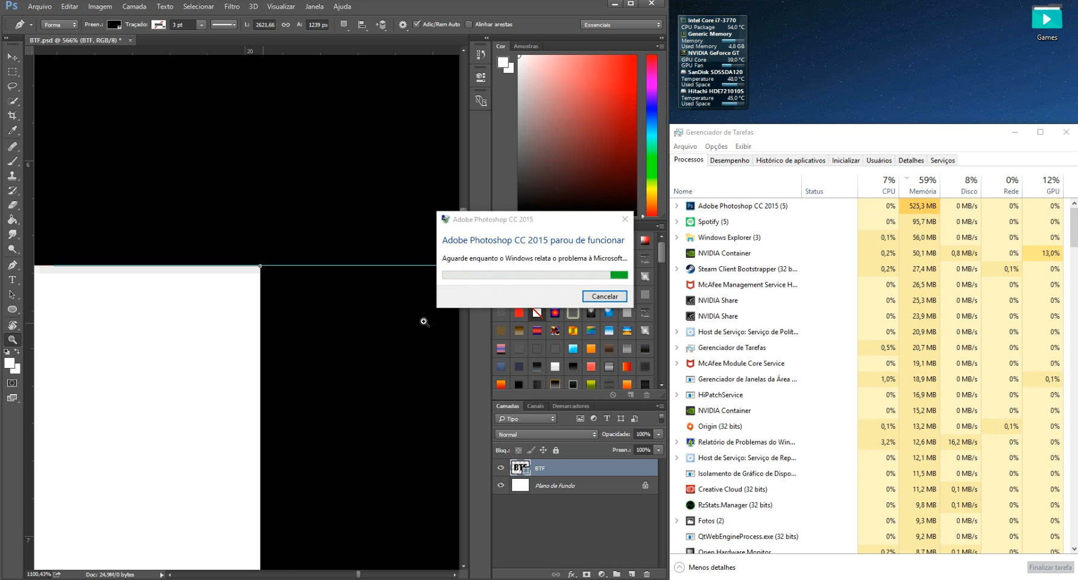Select the Spot Healing Brush tool
1078x580 pixels.
(x=12, y=146)
